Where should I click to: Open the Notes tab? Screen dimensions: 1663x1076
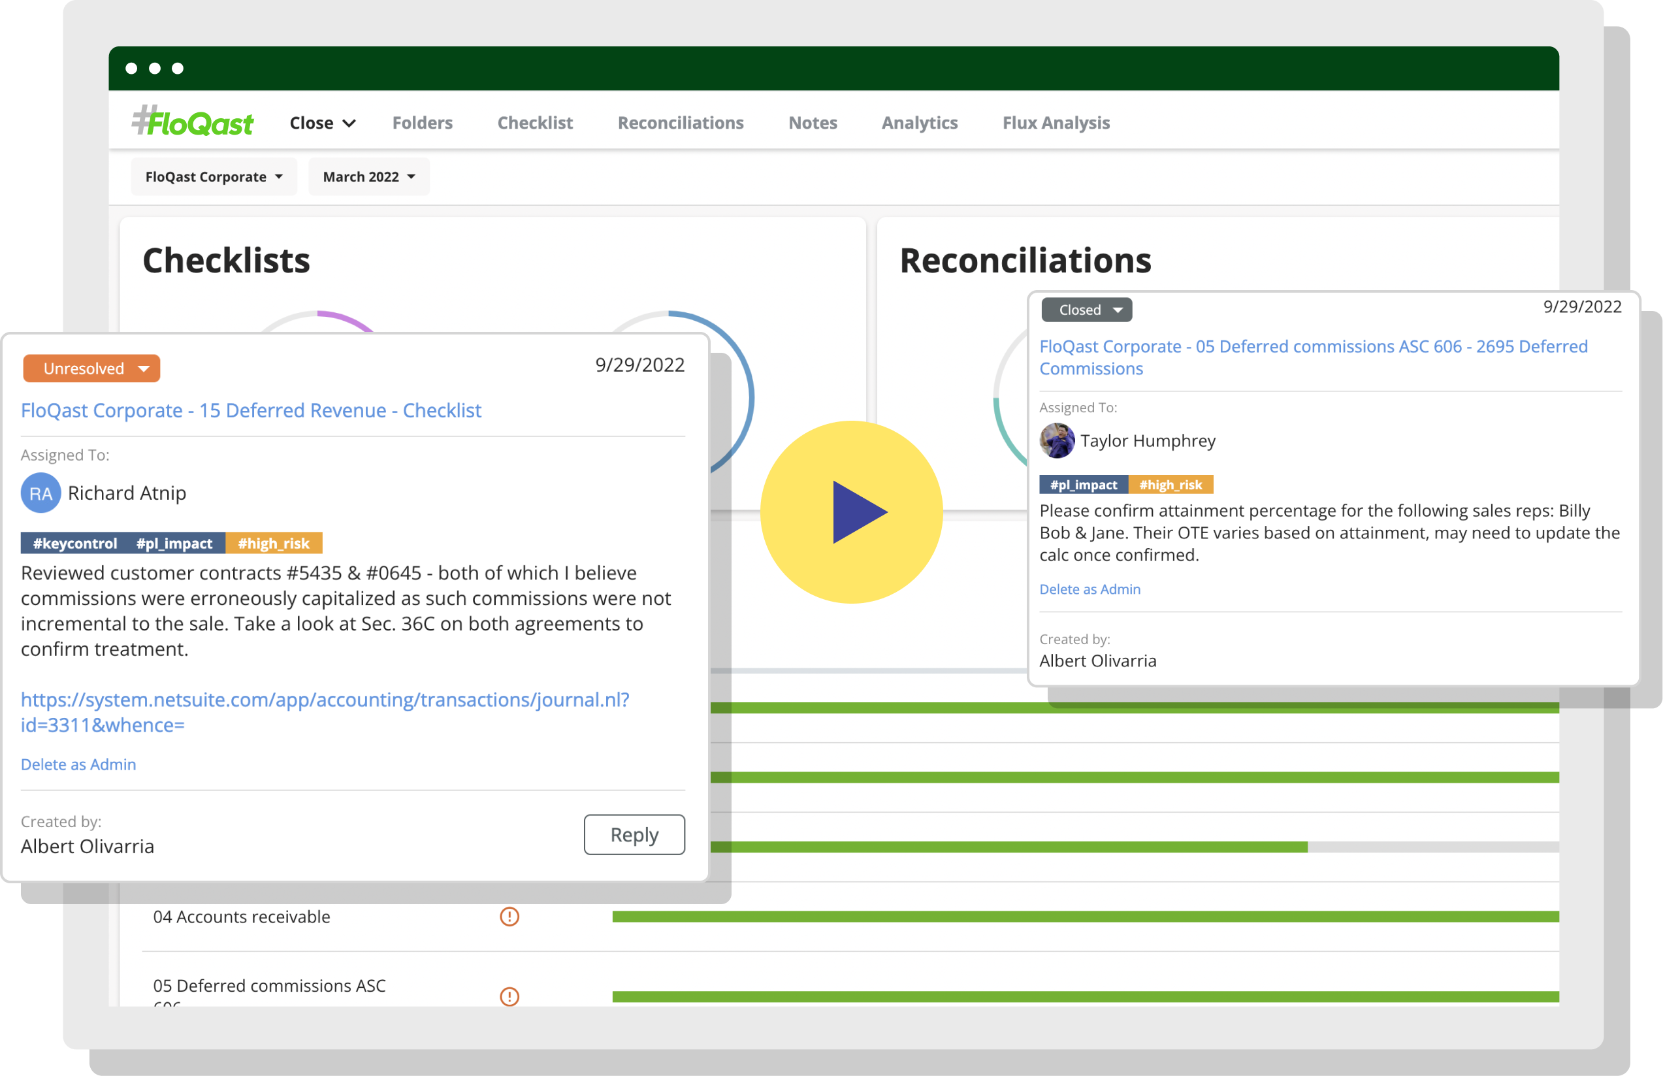[813, 123]
